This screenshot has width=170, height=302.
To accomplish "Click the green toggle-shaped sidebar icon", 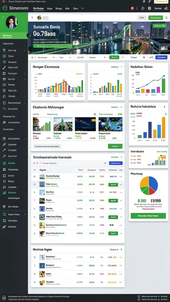I will click(4, 62).
